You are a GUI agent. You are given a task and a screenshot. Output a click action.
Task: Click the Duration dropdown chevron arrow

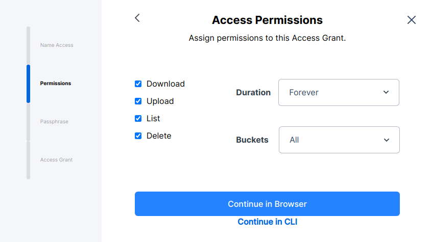click(x=386, y=92)
